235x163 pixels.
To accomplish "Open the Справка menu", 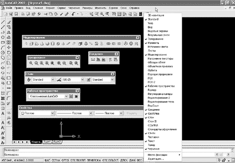I will pos(134,8).
